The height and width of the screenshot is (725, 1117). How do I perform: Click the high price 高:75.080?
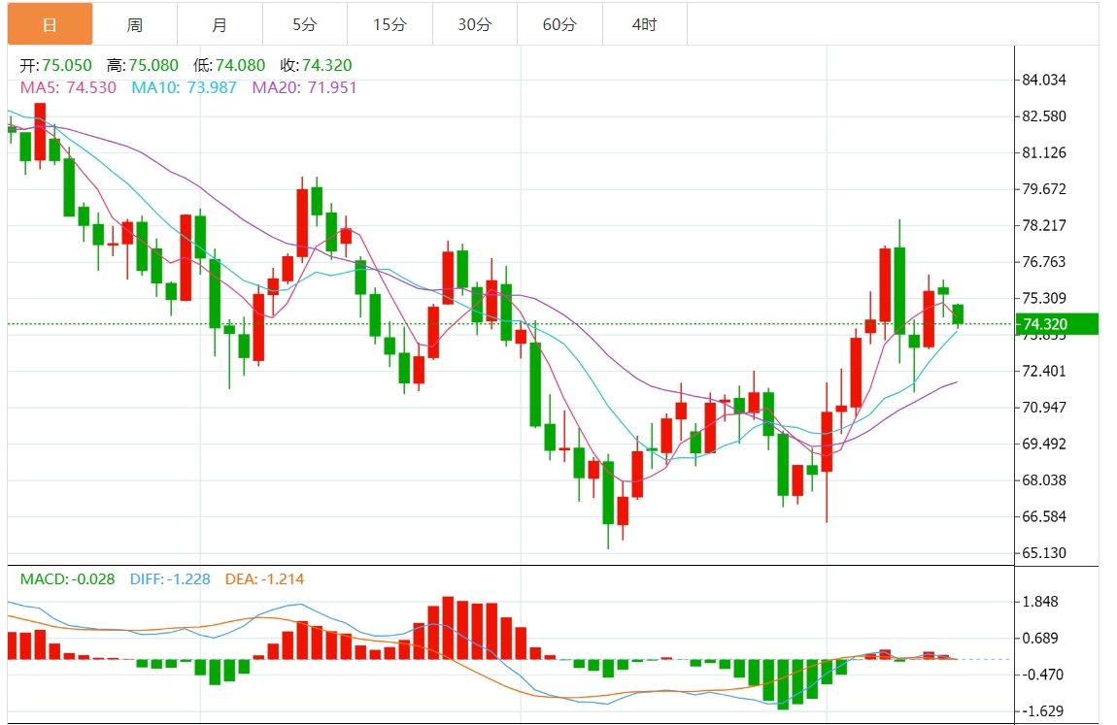(x=143, y=65)
